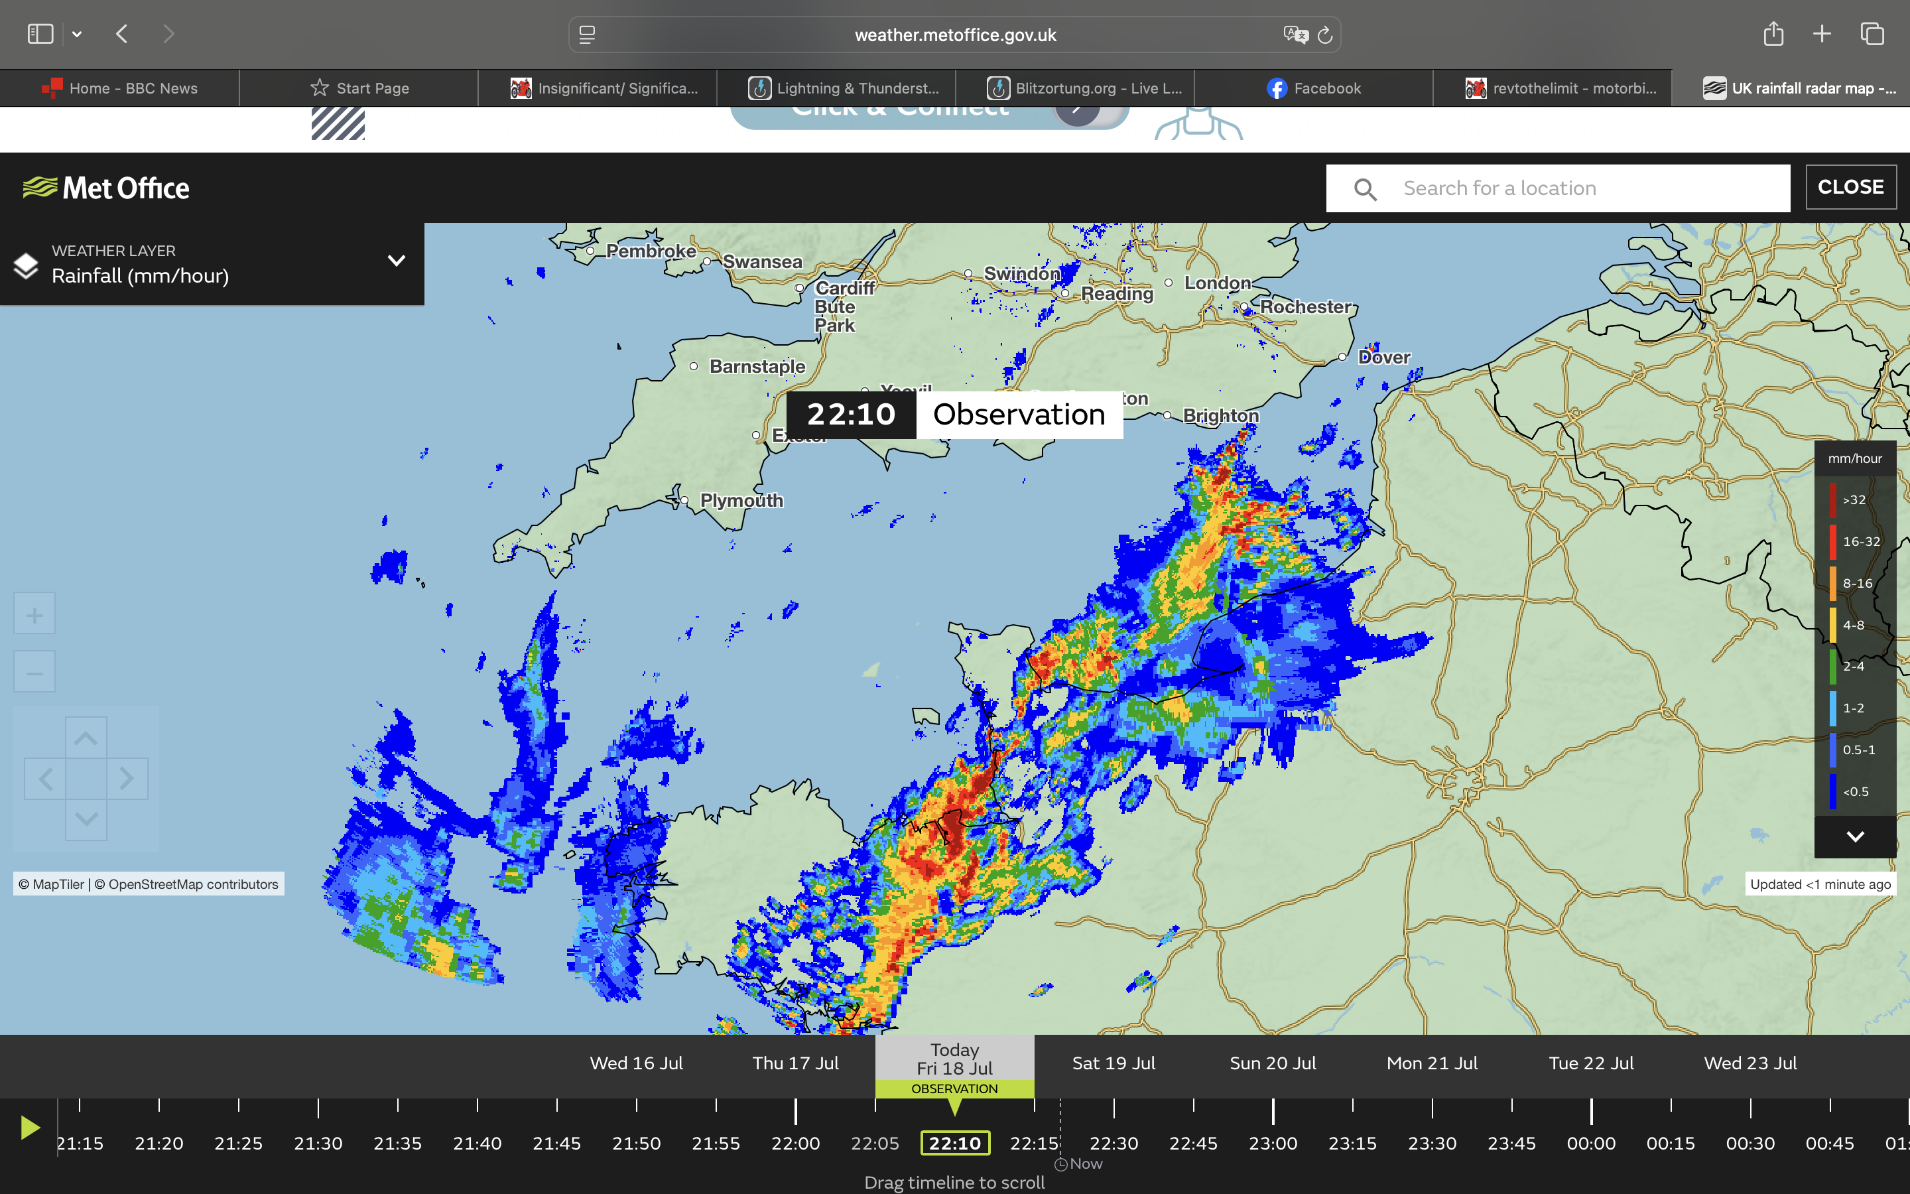Pan the map upward with arrow

[x=86, y=738]
